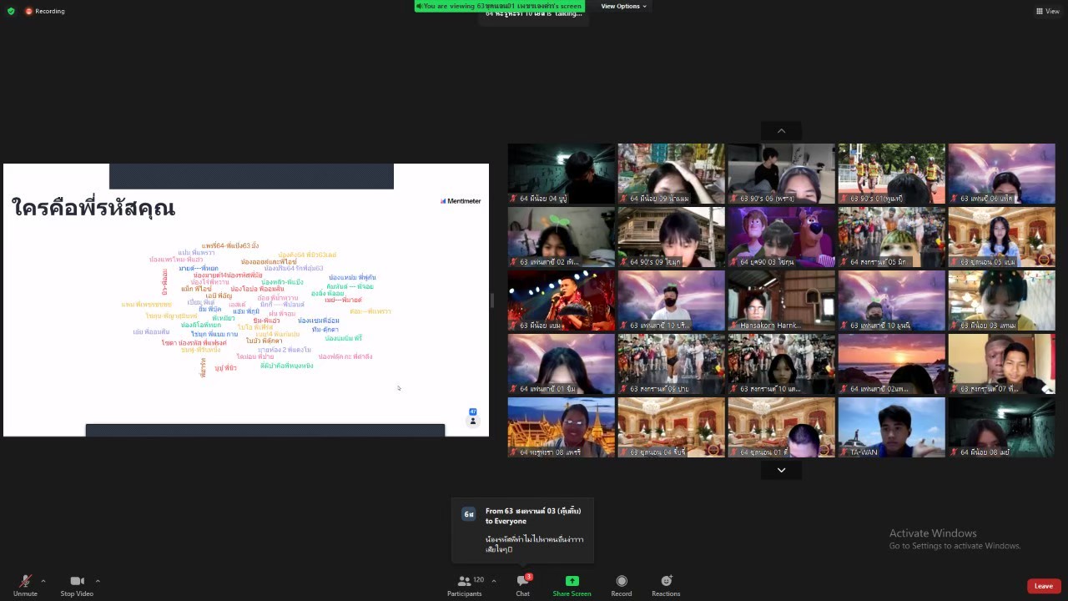Start recording with the Record button
Screen dimensions: 1068x601
[621, 583]
